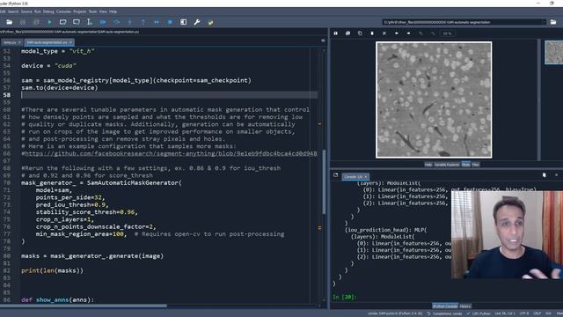Switch to the Variable Explorer tab
Screen dimensions: 563x317
[447, 165]
